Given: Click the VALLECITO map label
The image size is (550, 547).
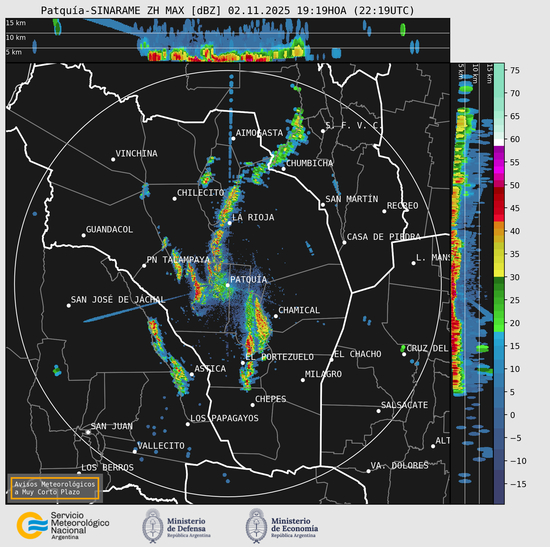Looking at the screenshot, I should pos(161,446).
